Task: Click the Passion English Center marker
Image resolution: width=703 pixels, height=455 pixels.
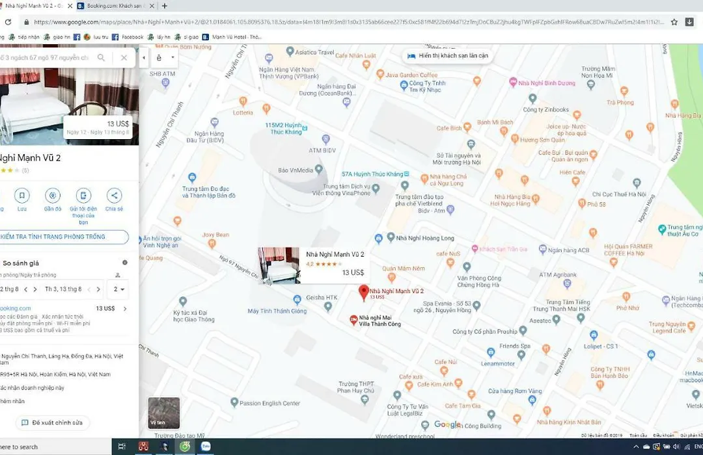Action: (234, 402)
